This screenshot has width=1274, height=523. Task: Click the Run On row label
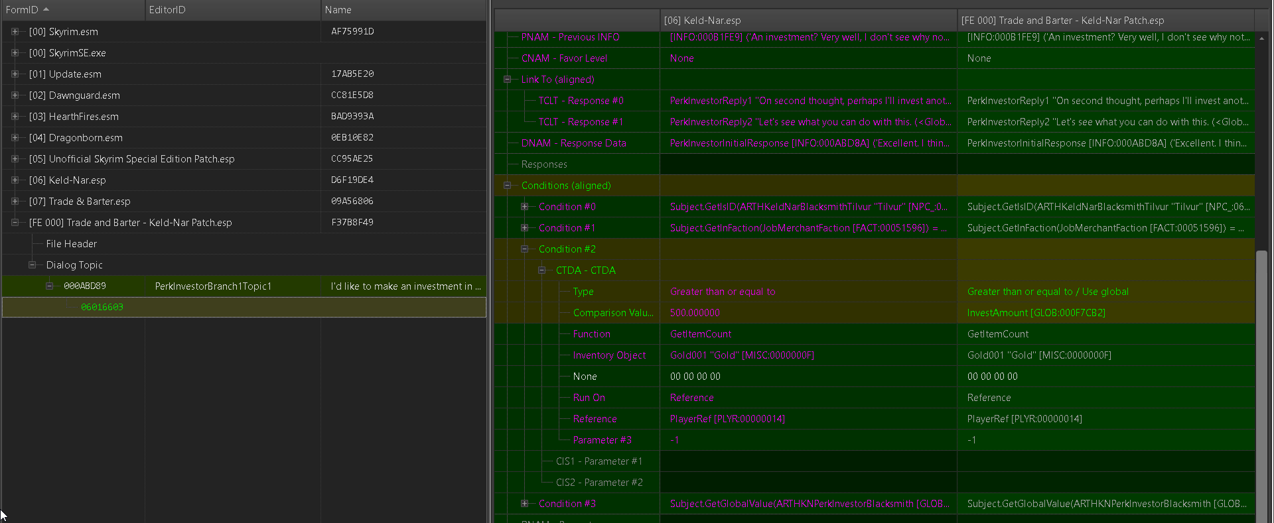[x=589, y=398]
